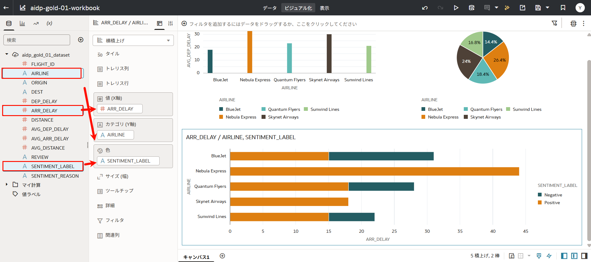Click the Nebula Express horizontal bar
Screen dimensions: 591x262
[375, 171]
